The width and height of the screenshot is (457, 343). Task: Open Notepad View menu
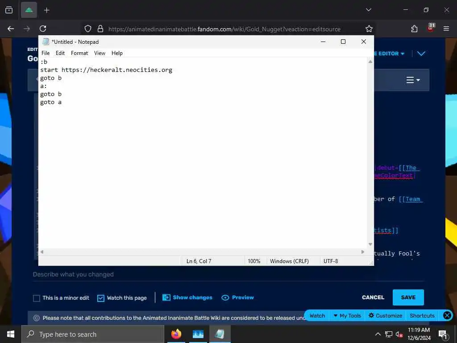pos(100,53)
